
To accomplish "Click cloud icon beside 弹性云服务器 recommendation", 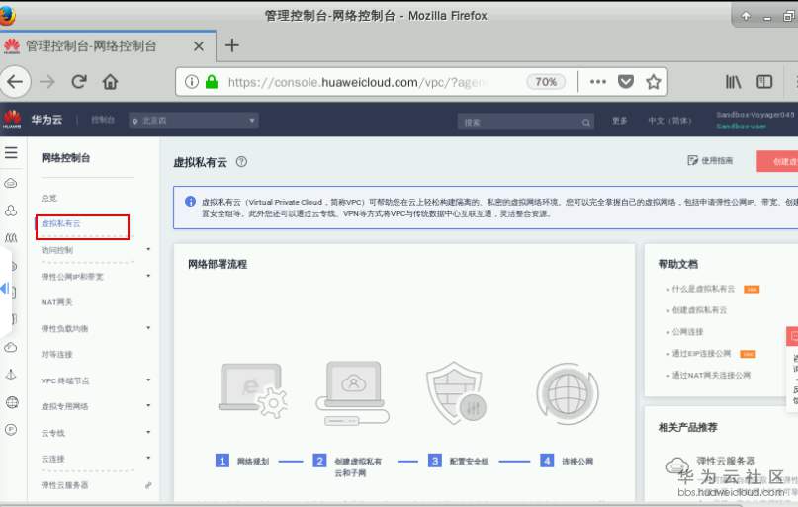I will 677,465.
